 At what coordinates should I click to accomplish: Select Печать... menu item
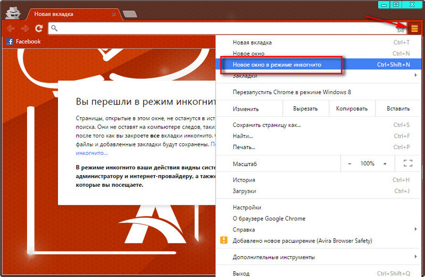tap(318, 148)
